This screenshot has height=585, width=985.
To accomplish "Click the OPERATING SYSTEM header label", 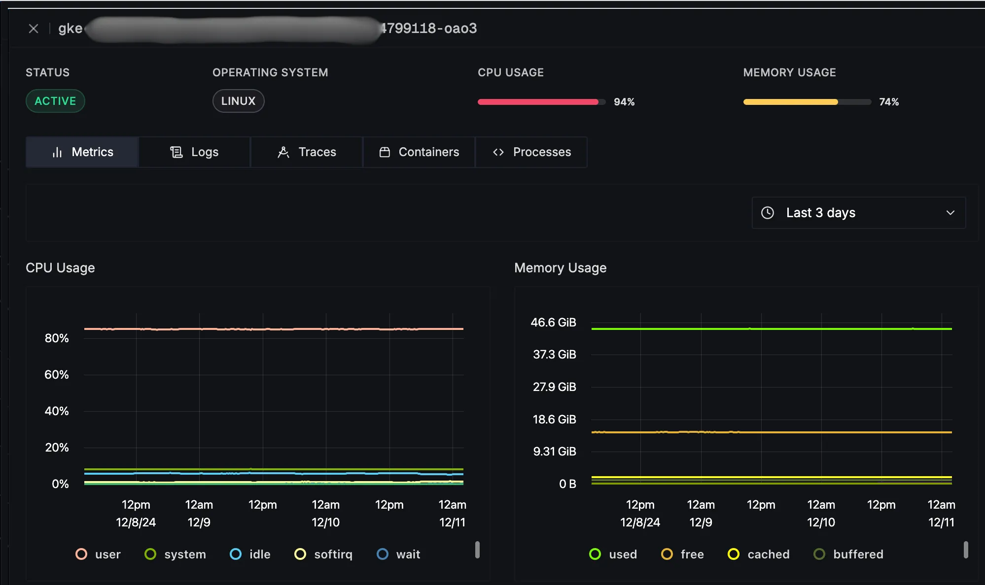I will [x=270, y=72].
